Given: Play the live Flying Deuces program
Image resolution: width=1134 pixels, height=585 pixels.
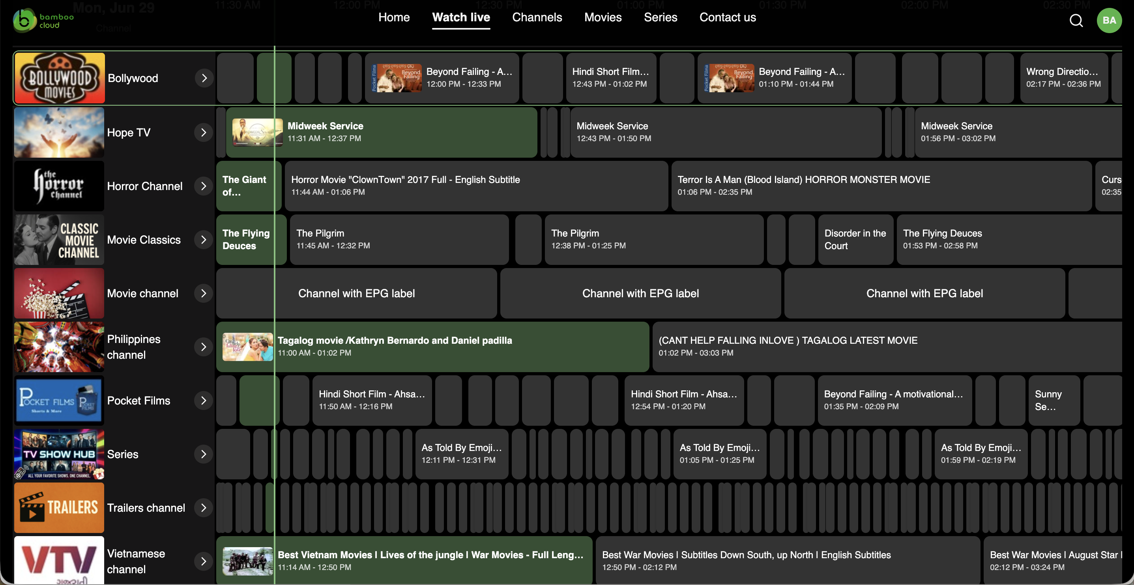Looking at the screenshot, I should click(x=251, y=240).
